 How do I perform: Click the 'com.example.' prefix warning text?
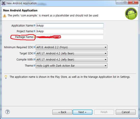tap(53, 15)
